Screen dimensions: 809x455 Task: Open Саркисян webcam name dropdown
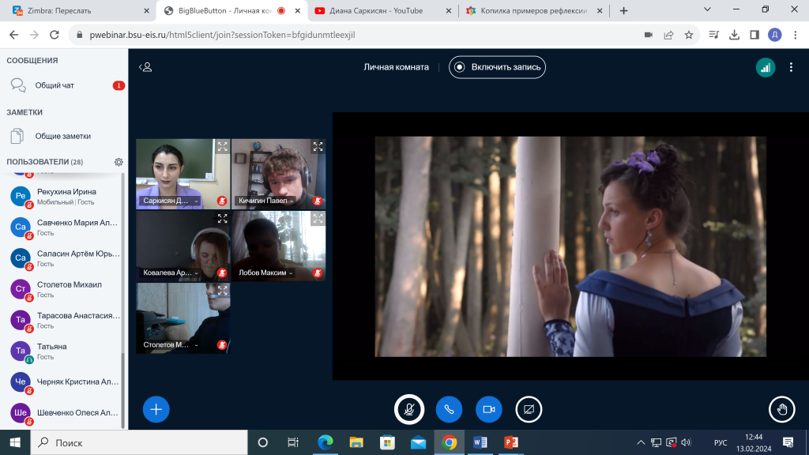pyautogui.click(x=171, y=201)
